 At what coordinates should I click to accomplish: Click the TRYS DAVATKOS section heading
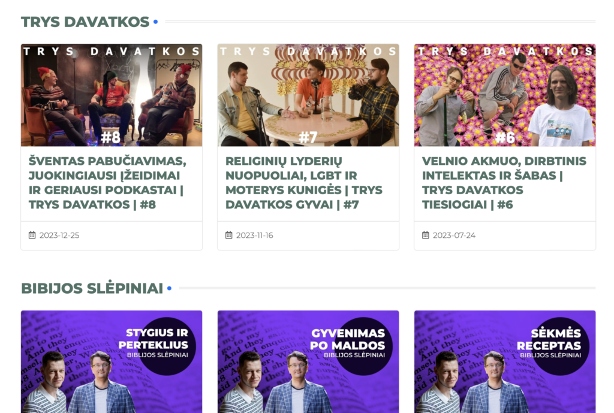[x=85, y=22]
